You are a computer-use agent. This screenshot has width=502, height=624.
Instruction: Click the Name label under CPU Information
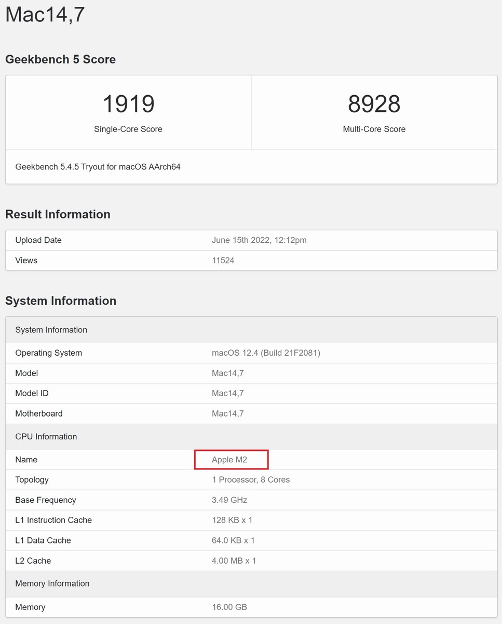tap(26, 460)
